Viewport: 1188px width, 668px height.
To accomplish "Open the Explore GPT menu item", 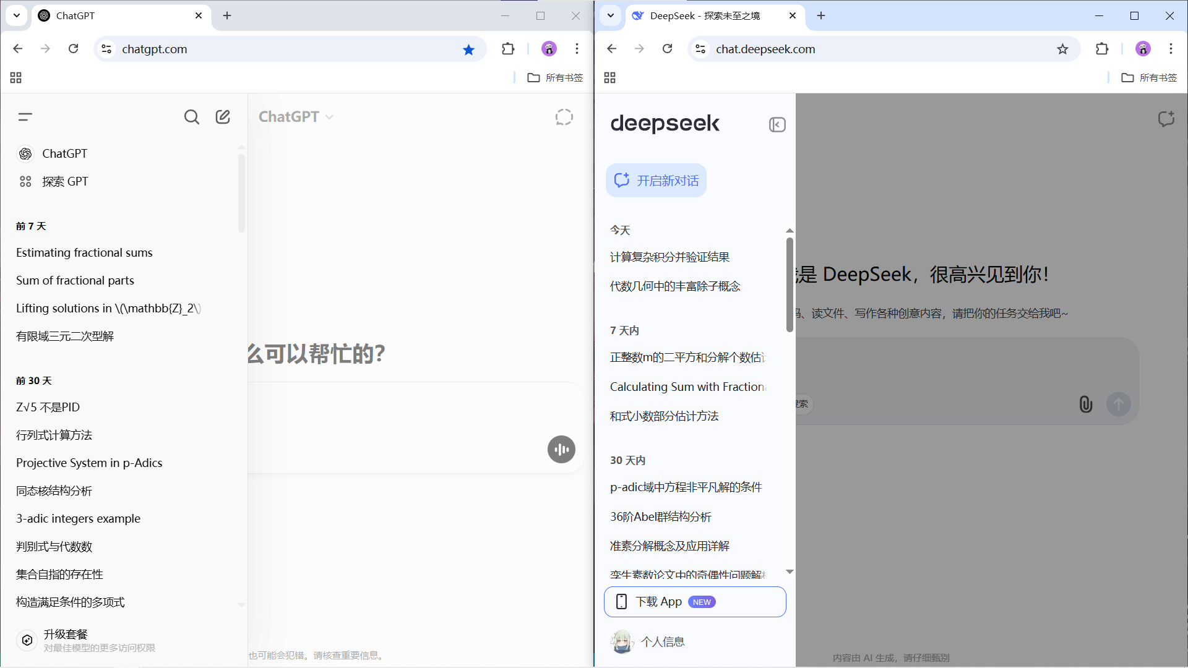I will coord(65,182).
